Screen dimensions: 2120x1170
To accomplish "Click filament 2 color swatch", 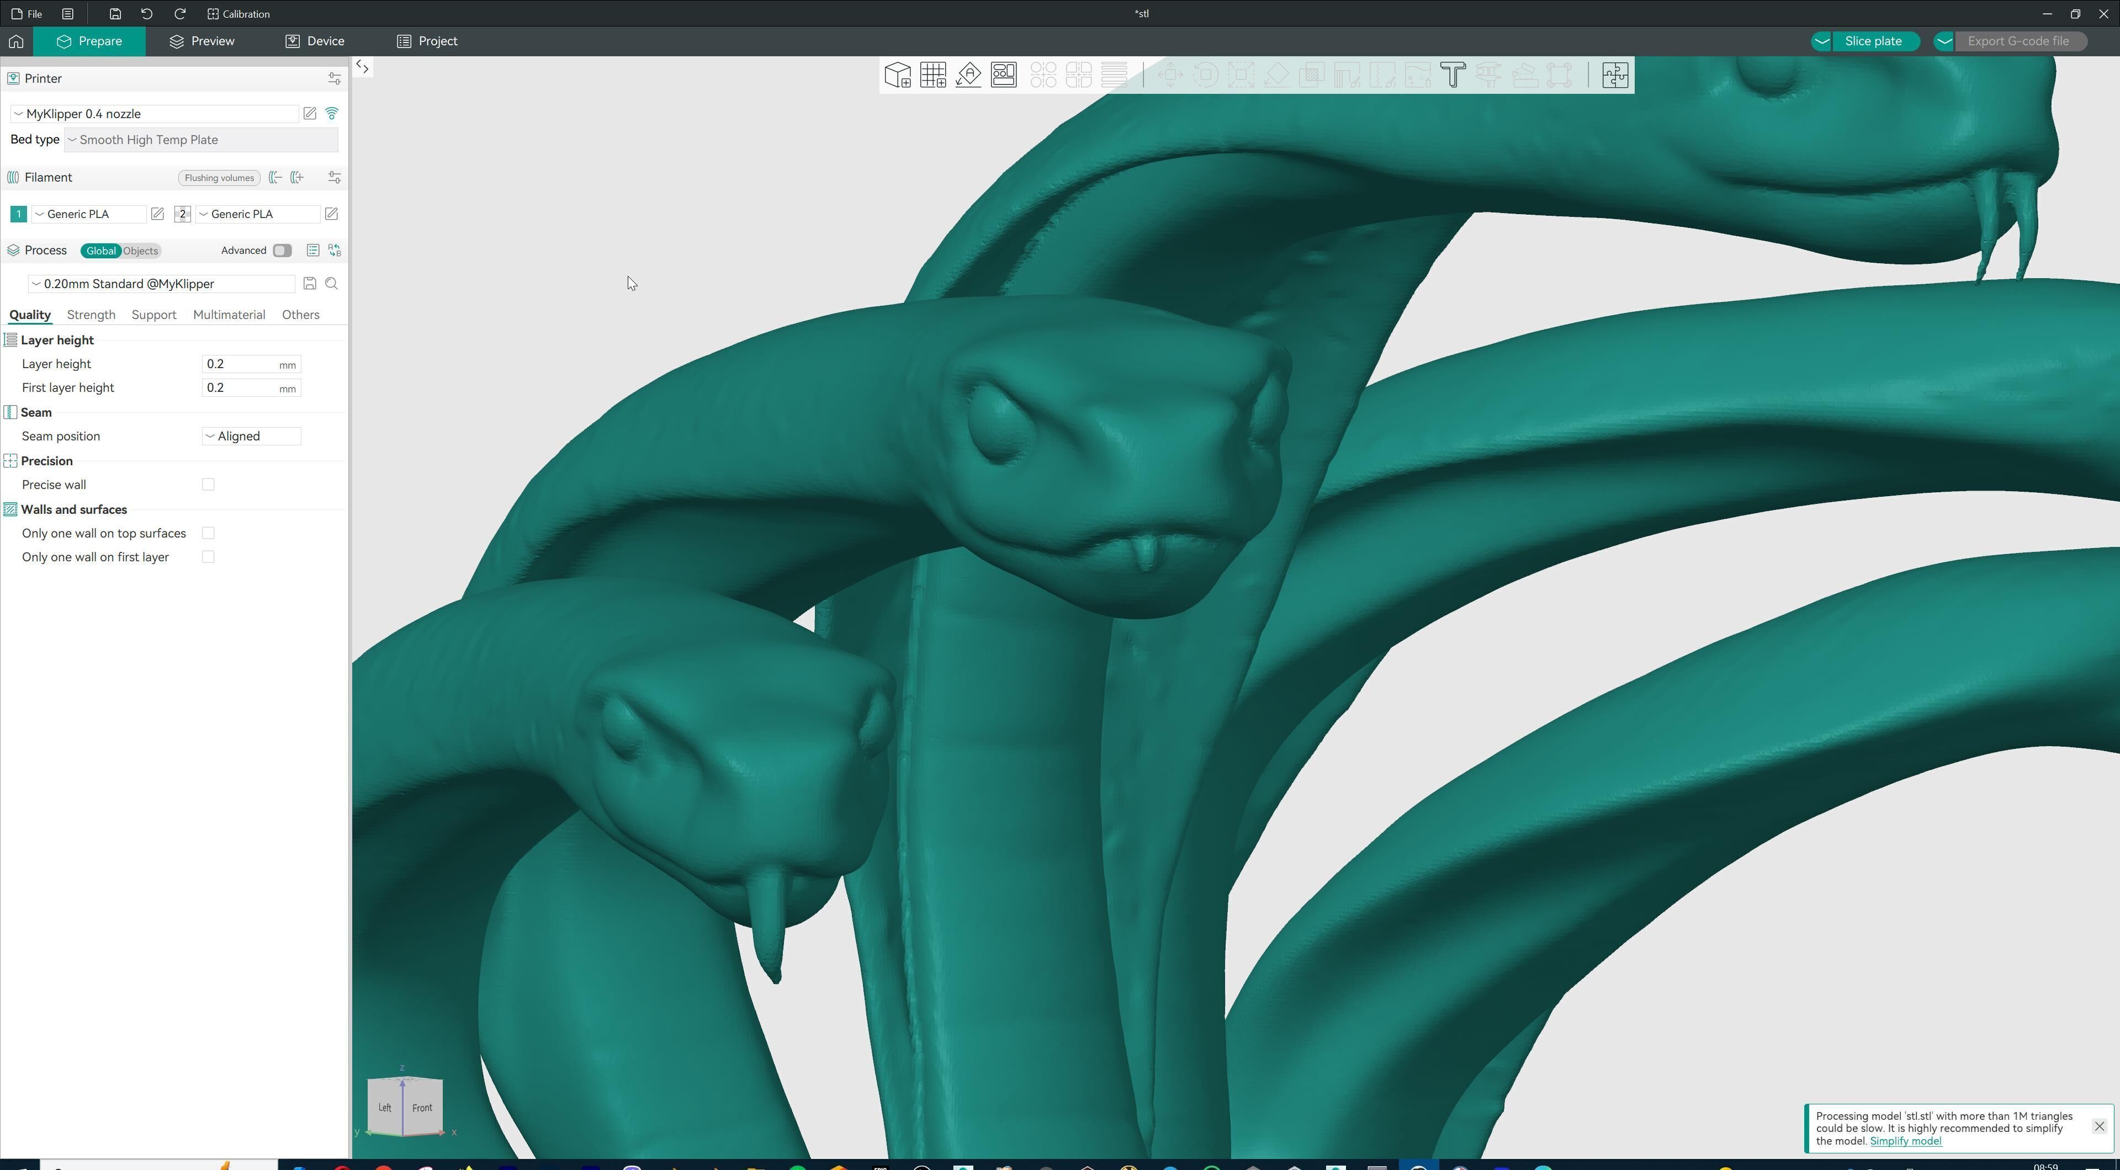I will pos(182,214).
